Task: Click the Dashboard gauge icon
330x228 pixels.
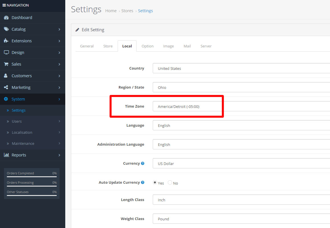Action: click(6, 18)
